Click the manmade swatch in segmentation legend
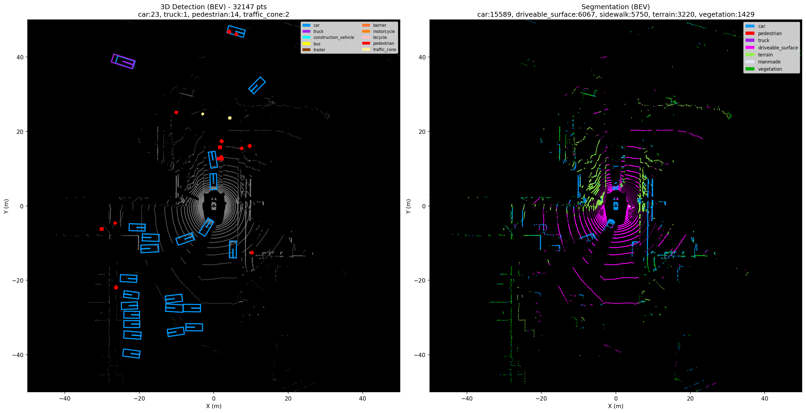The image size is (806, 413). pos(750,62)
